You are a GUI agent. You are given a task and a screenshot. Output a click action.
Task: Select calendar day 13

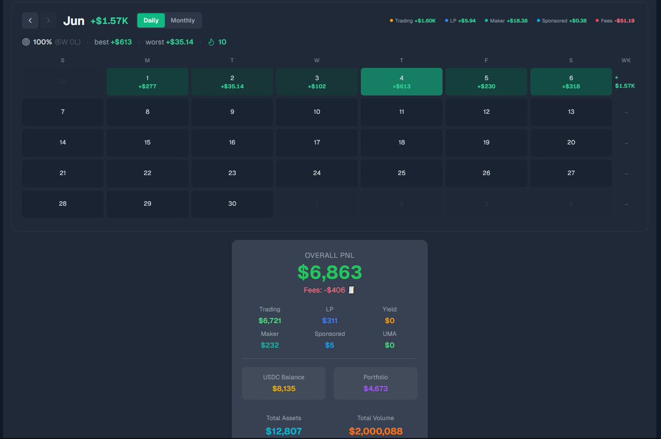pyautogui.click(x=571, y=112)
